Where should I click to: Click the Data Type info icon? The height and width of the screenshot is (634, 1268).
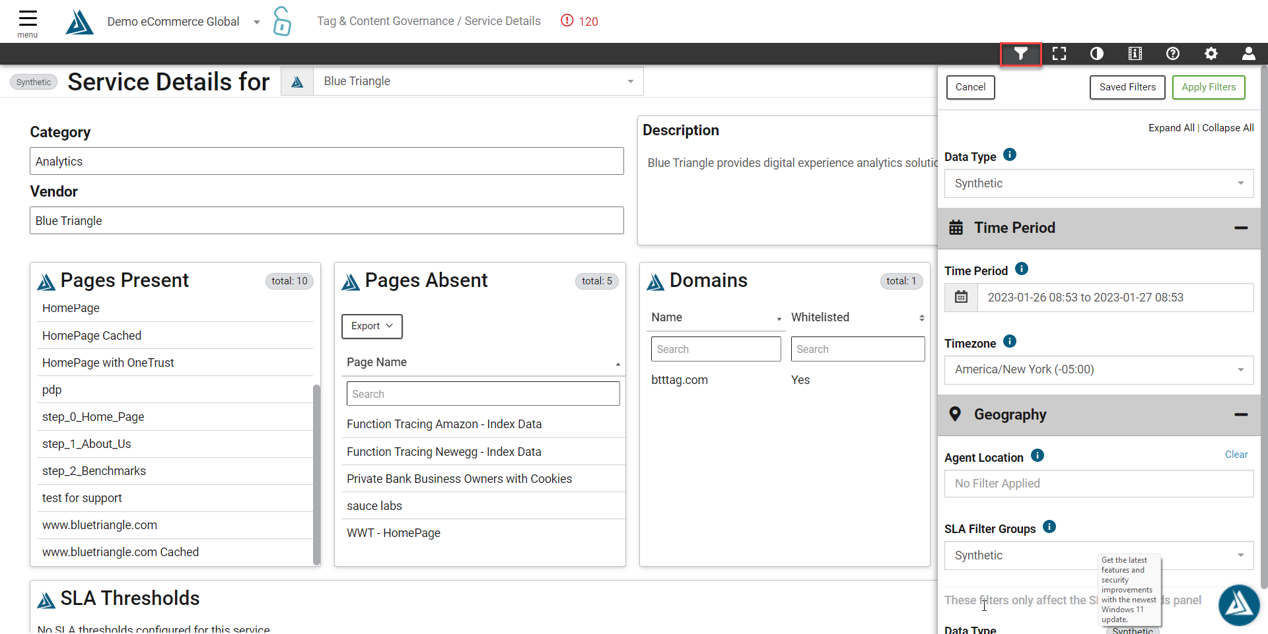tap(1010, 154)
